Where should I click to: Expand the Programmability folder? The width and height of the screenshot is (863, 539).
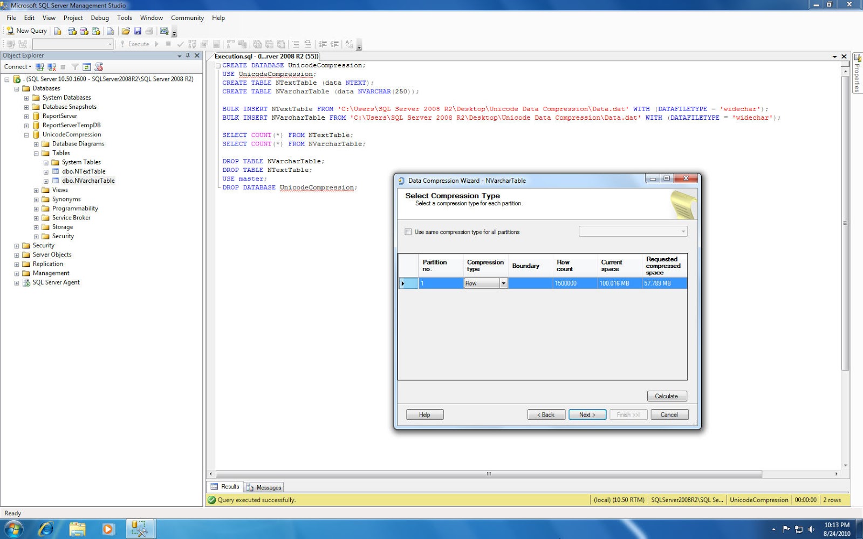(x=36, y=209)
